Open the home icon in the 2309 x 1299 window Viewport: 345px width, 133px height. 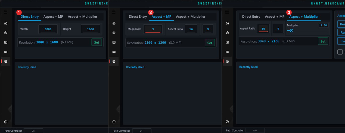click(114, 23)
